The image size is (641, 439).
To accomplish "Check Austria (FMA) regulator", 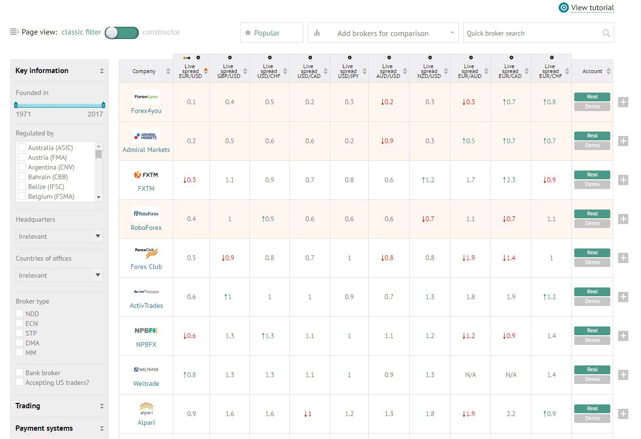I will [x=21, y=157].
